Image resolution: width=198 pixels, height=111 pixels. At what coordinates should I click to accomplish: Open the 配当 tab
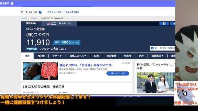pyautogui.click(x=96, y=56)
